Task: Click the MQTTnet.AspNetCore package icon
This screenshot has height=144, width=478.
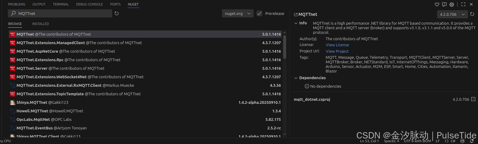Action: click(13, 51)
